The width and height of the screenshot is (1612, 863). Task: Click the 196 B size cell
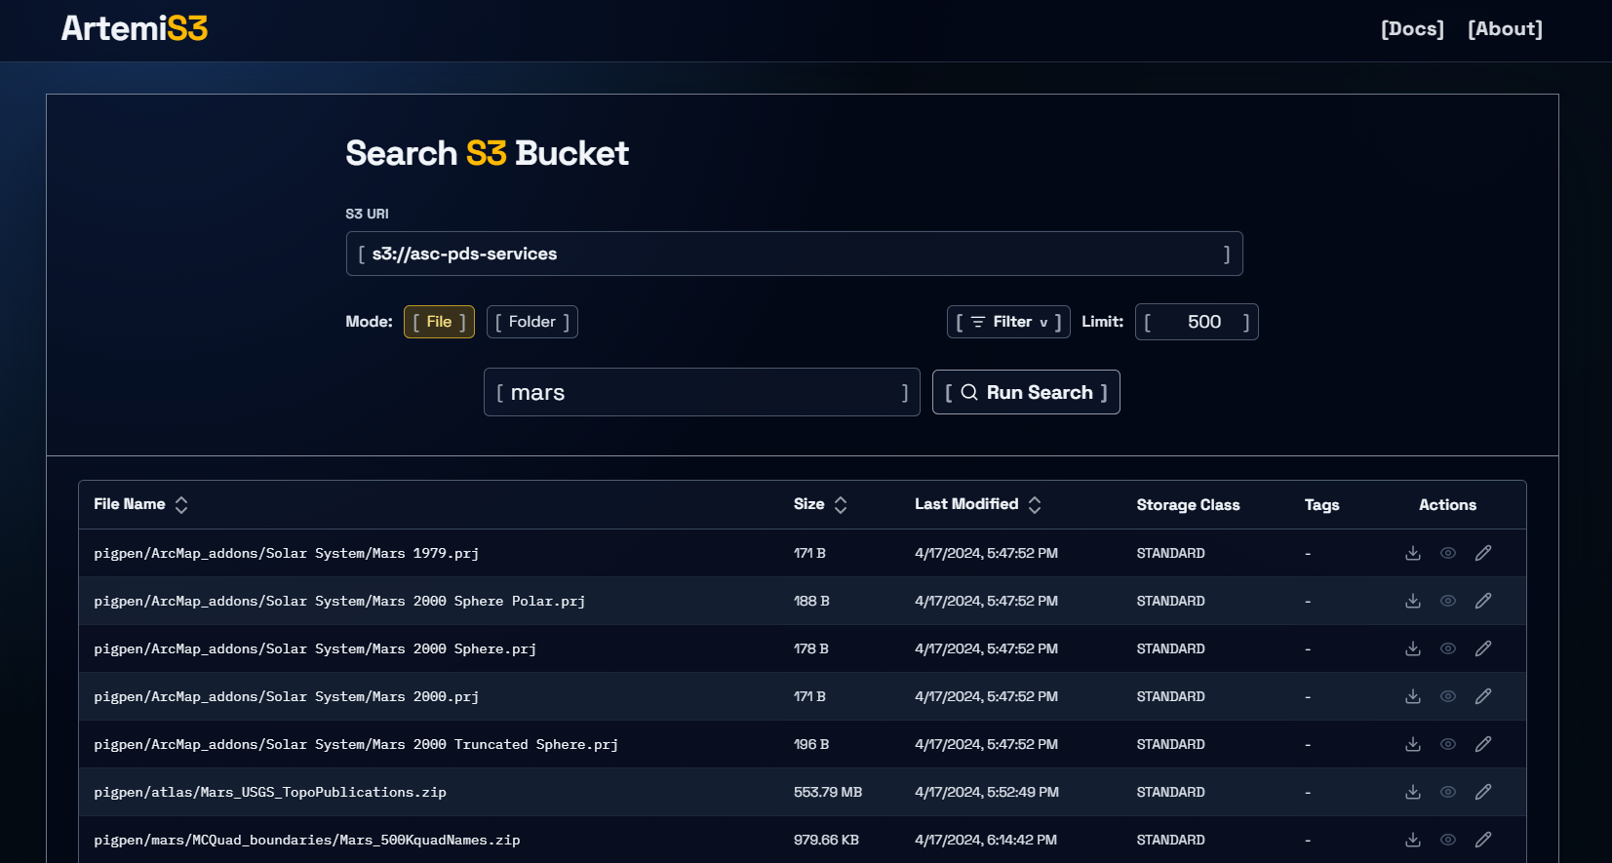click(x=811, y=744)
